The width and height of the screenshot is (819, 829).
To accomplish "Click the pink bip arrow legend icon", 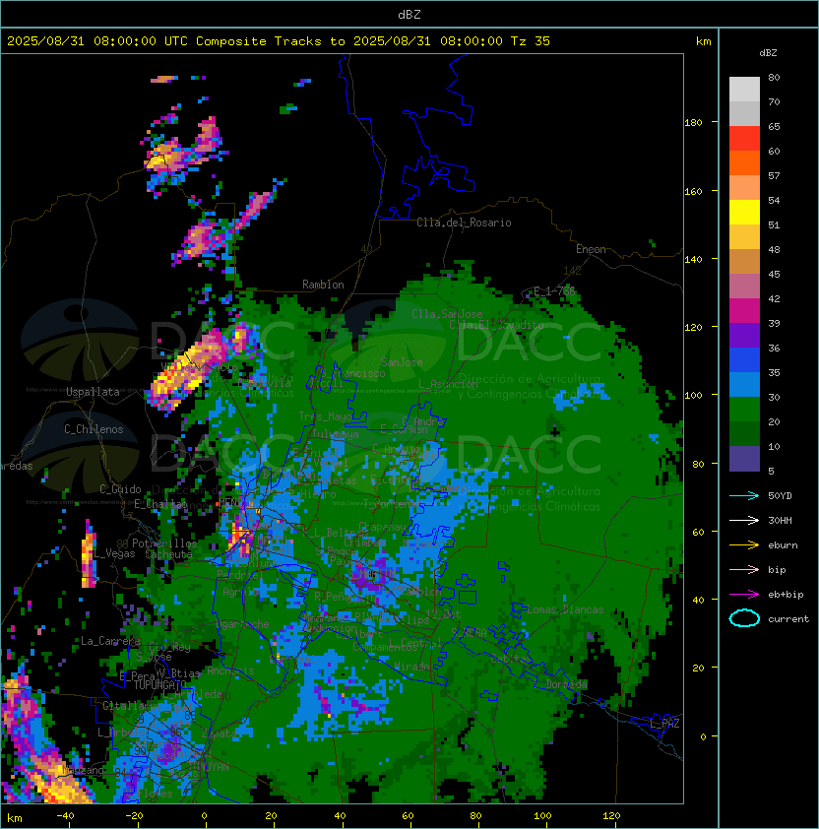I will 744,569.
